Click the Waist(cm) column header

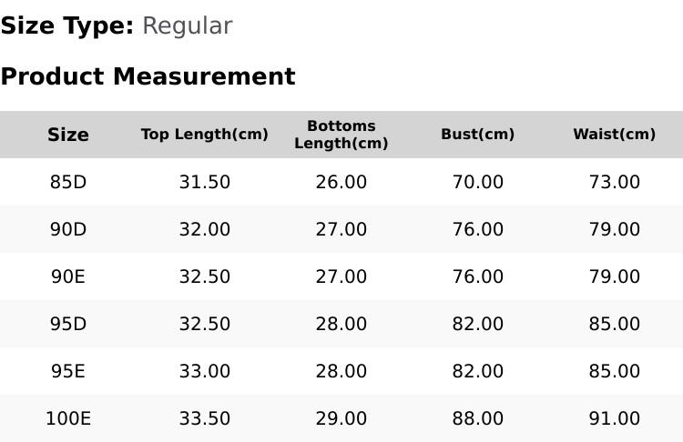pos(614,135)
